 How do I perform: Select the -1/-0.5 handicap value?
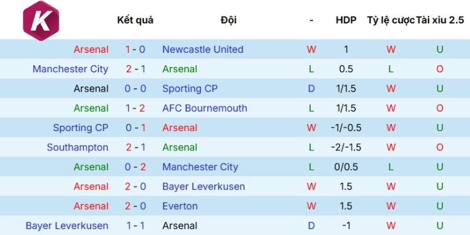tap(346, 127)
